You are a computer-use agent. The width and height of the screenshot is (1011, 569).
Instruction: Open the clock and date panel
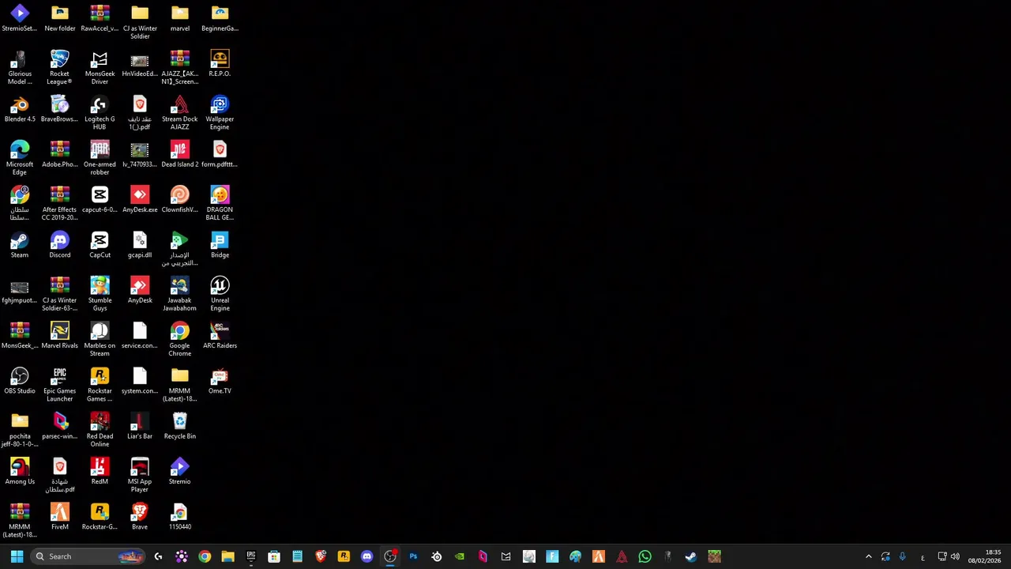(984, 556)
